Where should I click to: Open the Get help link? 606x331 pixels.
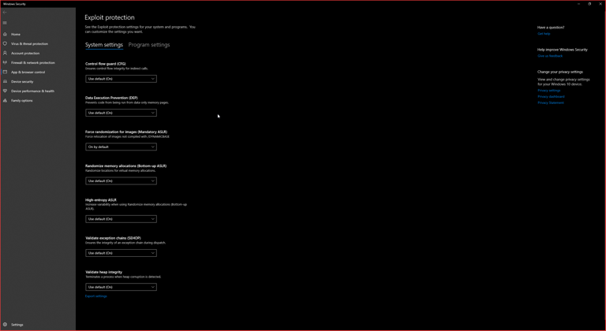click(544, 34)
